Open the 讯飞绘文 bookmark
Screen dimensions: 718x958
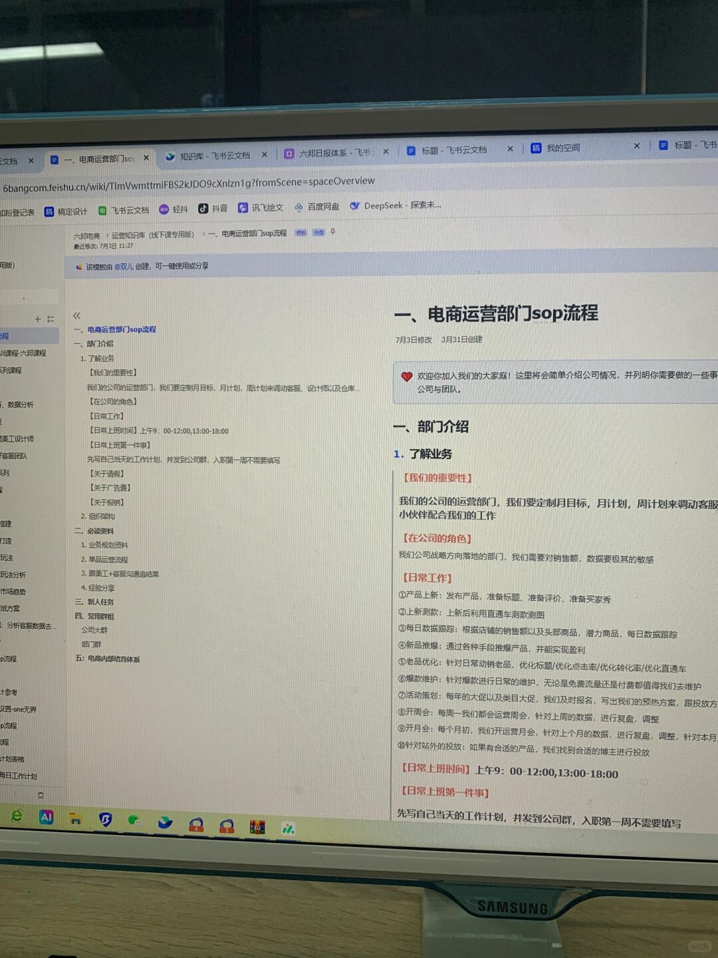tap(261, 208)
